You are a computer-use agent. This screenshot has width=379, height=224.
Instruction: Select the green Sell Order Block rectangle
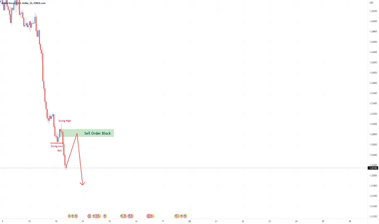tap(87, 133)
